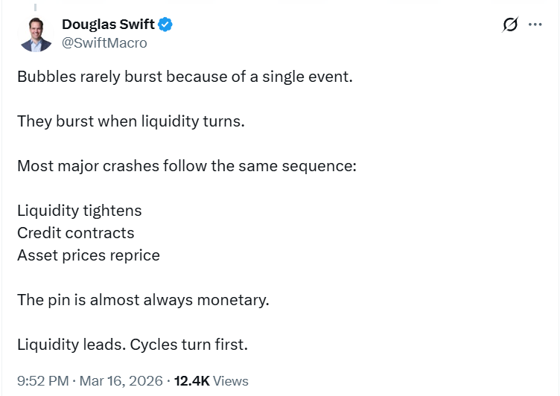560x396 pixels.
Task: Click the 12.4K view count
Action: [191, 381]
